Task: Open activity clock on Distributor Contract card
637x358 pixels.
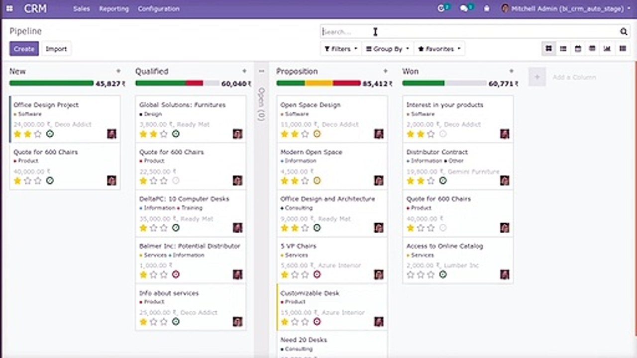Action: click(443, 180)
